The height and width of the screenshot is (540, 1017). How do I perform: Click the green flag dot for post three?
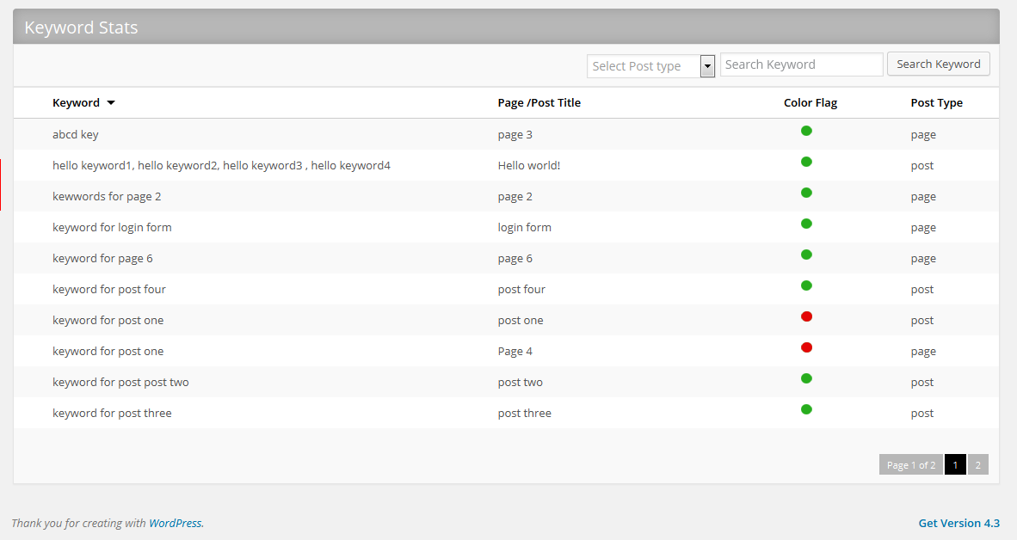tap(806, 409)
